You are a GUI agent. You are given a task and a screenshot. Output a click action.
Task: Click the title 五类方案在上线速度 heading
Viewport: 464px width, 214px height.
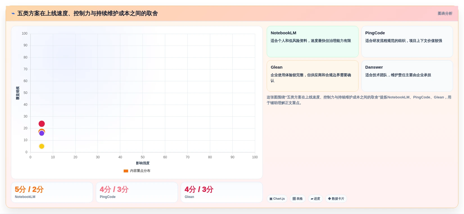87,13
